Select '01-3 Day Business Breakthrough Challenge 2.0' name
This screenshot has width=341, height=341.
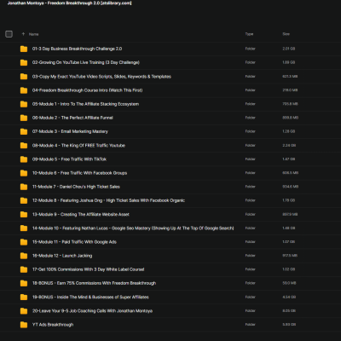[x=77, y=49]
